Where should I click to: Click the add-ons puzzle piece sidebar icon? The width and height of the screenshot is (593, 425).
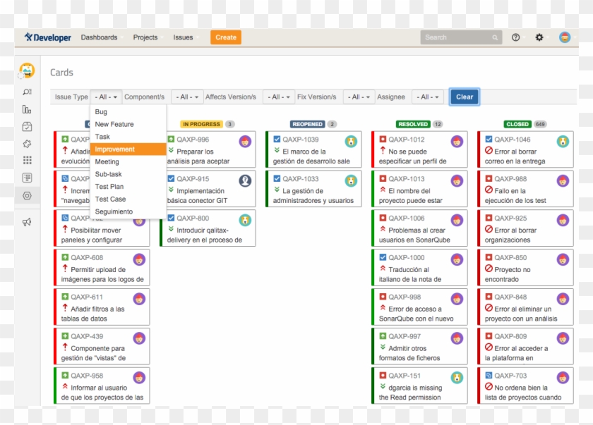point(27,144)
